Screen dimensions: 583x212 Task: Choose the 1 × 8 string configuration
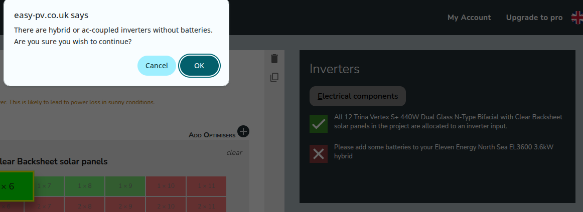[84, 186]
